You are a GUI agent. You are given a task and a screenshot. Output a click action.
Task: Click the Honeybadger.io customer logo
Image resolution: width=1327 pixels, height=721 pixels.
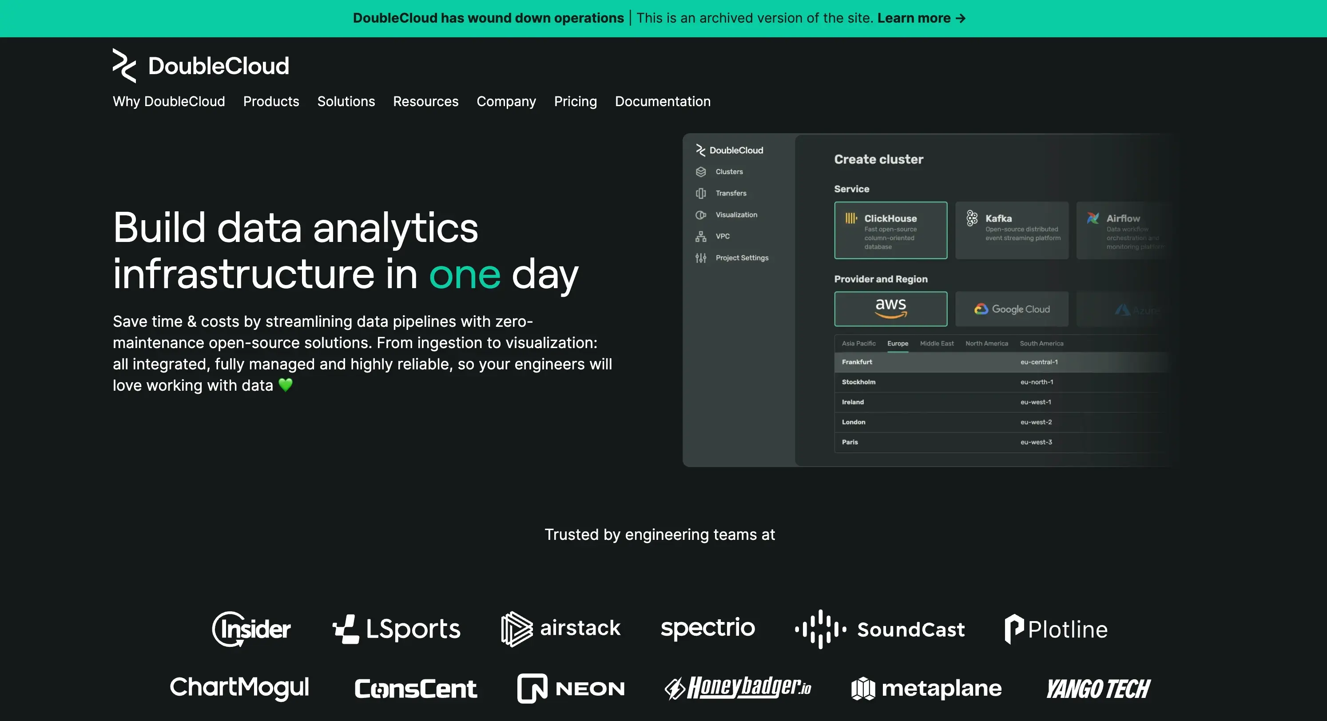pos(738,688)
